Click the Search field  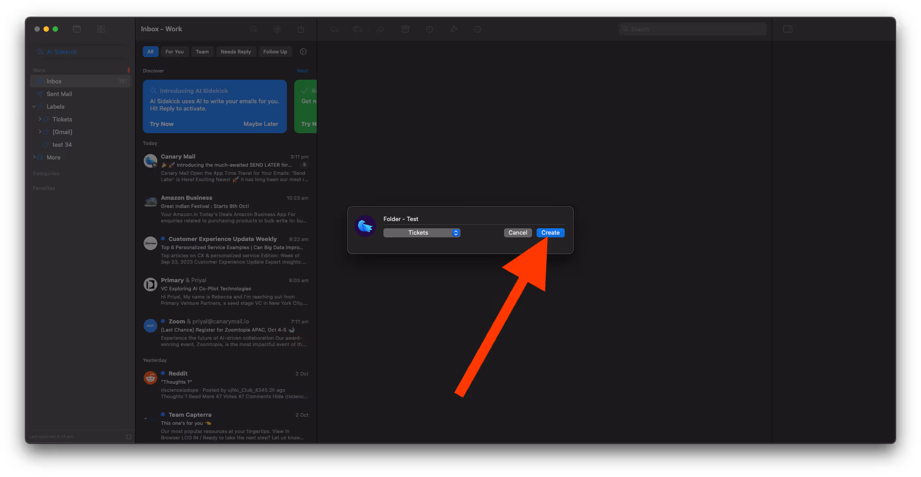click(693, 29)
